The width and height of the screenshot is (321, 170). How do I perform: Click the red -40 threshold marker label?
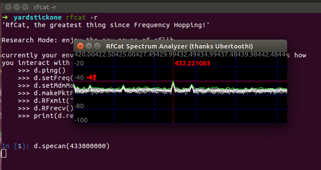tap(92, 77)
